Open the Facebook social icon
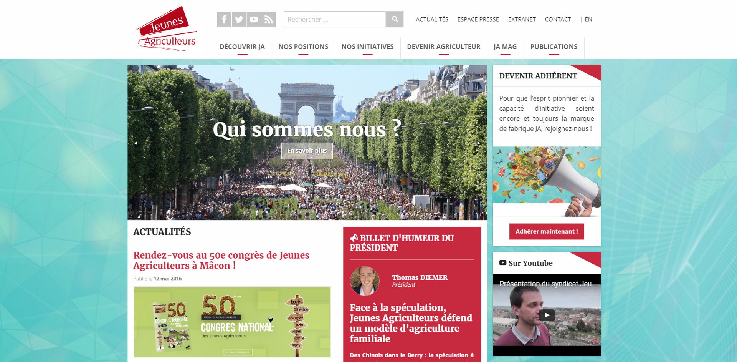The image size is (737, 362). coord(224,19)
